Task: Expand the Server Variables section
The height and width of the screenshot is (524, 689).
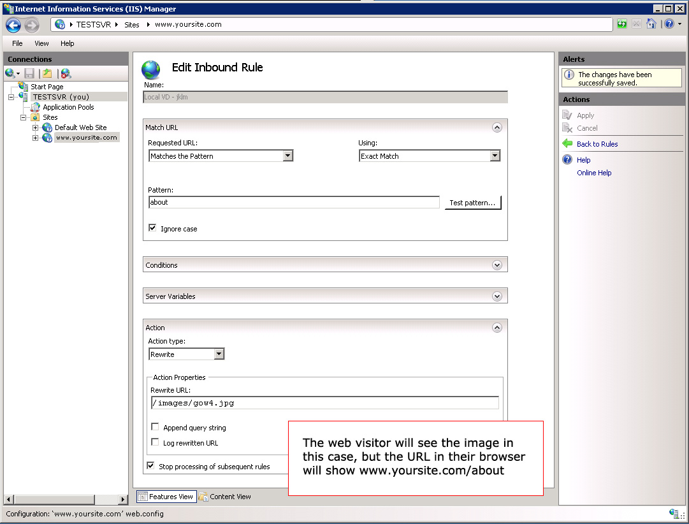Action: tap(497, 296)
